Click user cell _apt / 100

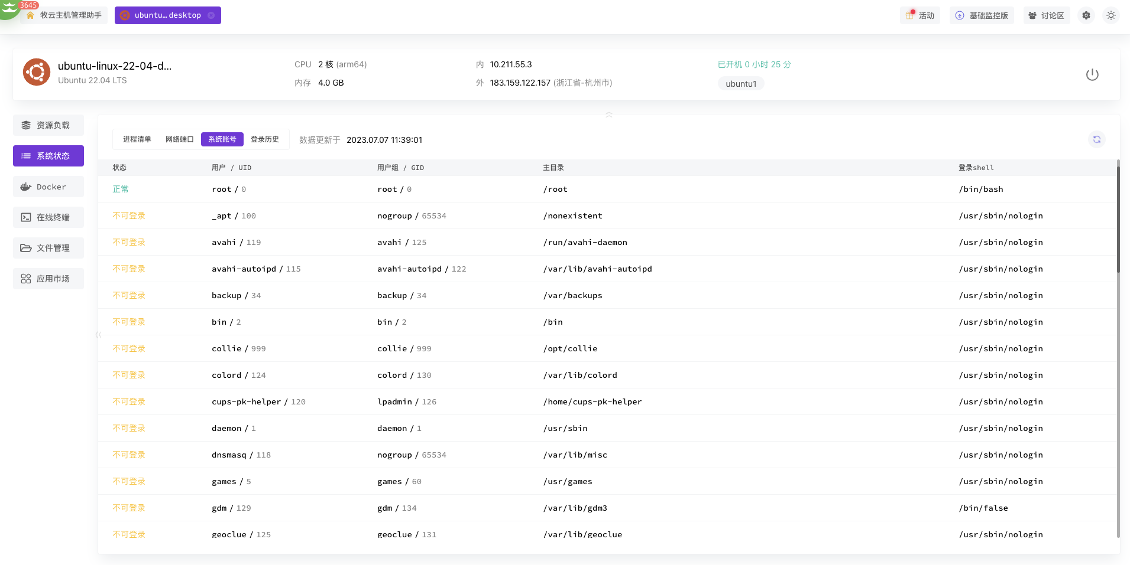[x=234, y=215]
